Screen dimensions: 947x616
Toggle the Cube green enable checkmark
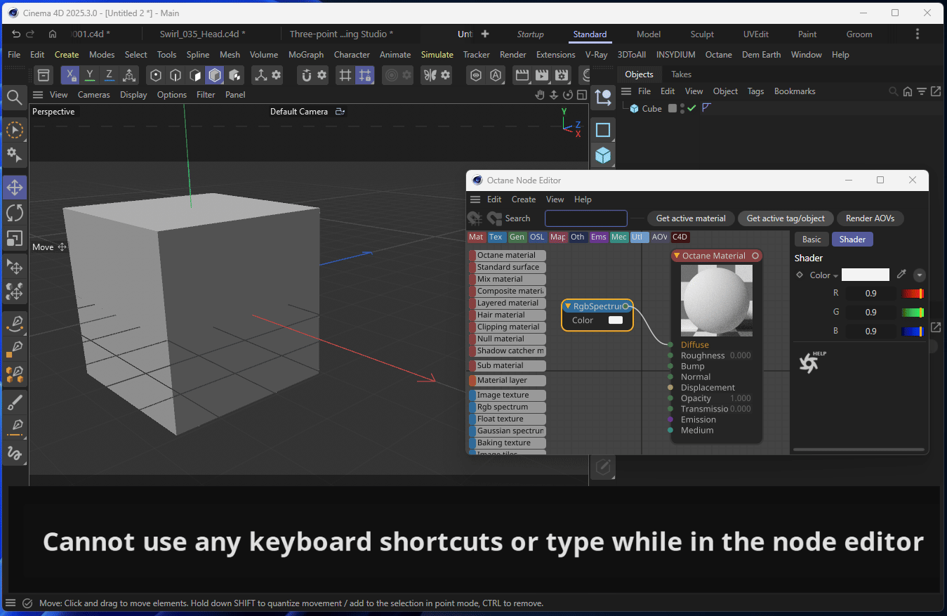click(x=691, y=108)
